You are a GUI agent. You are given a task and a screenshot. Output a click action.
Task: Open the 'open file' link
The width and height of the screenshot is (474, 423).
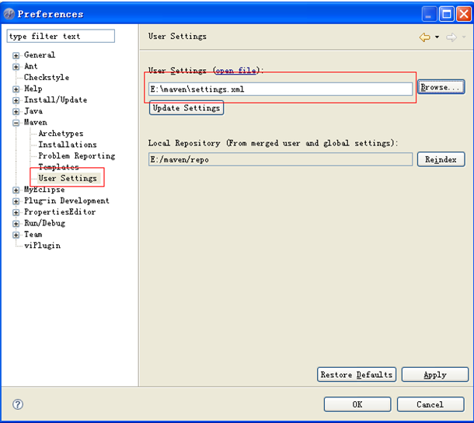235,71
